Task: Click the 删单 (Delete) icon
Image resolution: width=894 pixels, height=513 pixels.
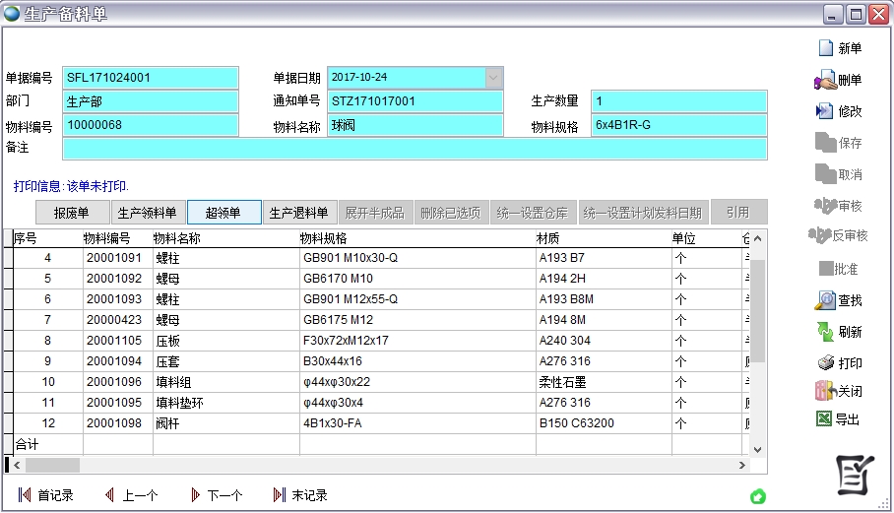Action: (825, 80)
